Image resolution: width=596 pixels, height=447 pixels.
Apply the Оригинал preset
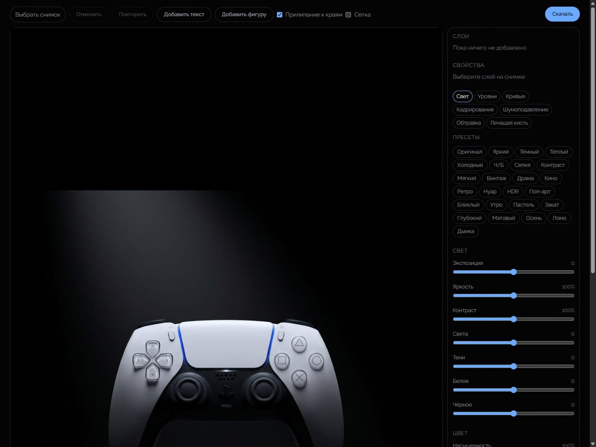coord(470,152)
